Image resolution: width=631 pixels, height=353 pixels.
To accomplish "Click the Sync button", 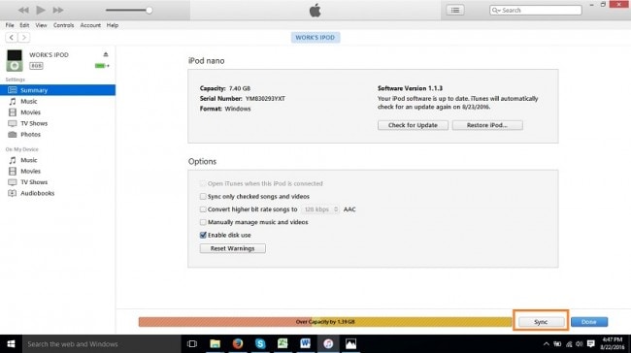I will pyautogui.click(x=541, y=322).
